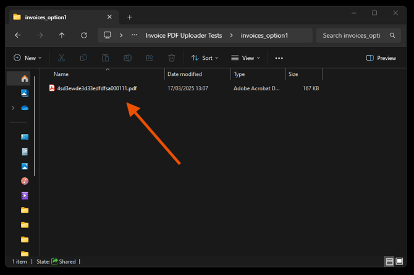Click the Home icon in the sidebar
Screen dimensions: 414x275
click(25, 78)
